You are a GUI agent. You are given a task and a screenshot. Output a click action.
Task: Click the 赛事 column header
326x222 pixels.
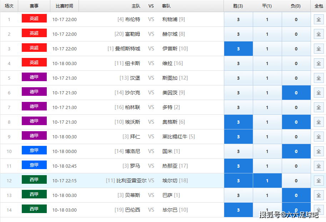pos(34,6)
